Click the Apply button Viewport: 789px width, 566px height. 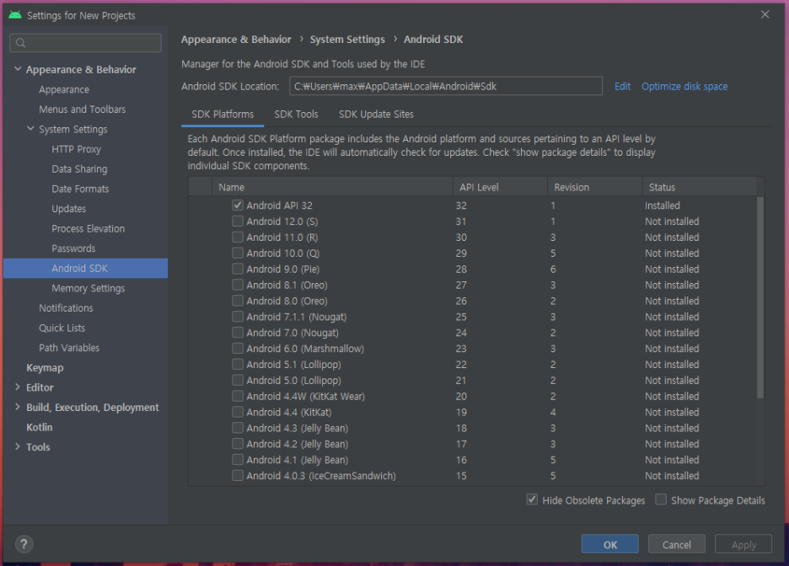click(x=743, y=544)
